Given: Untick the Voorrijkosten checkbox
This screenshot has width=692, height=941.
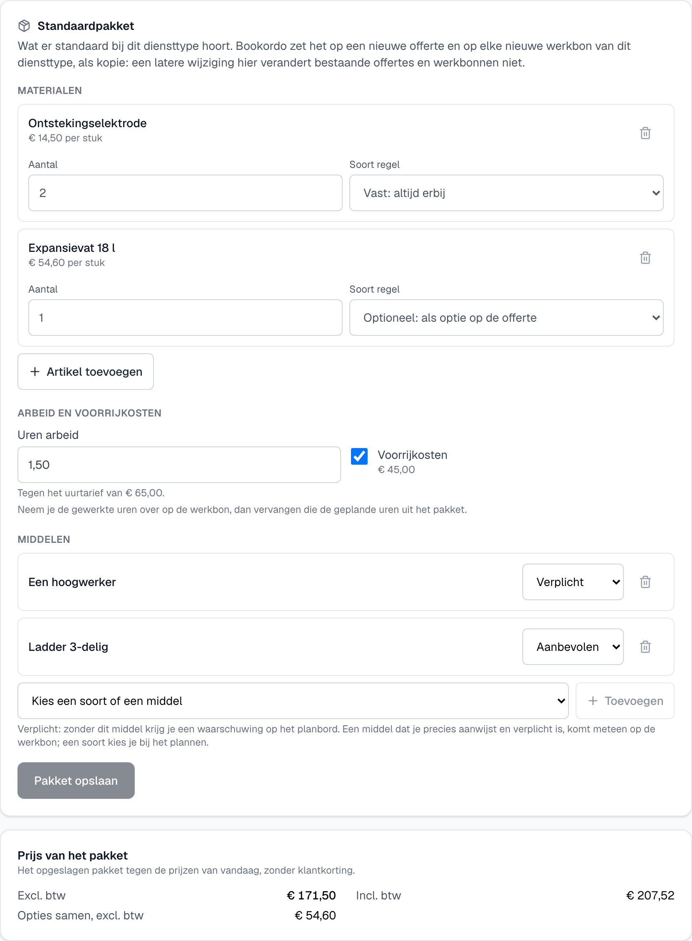Looking at the screenshot, I should [x=359, y=456].
